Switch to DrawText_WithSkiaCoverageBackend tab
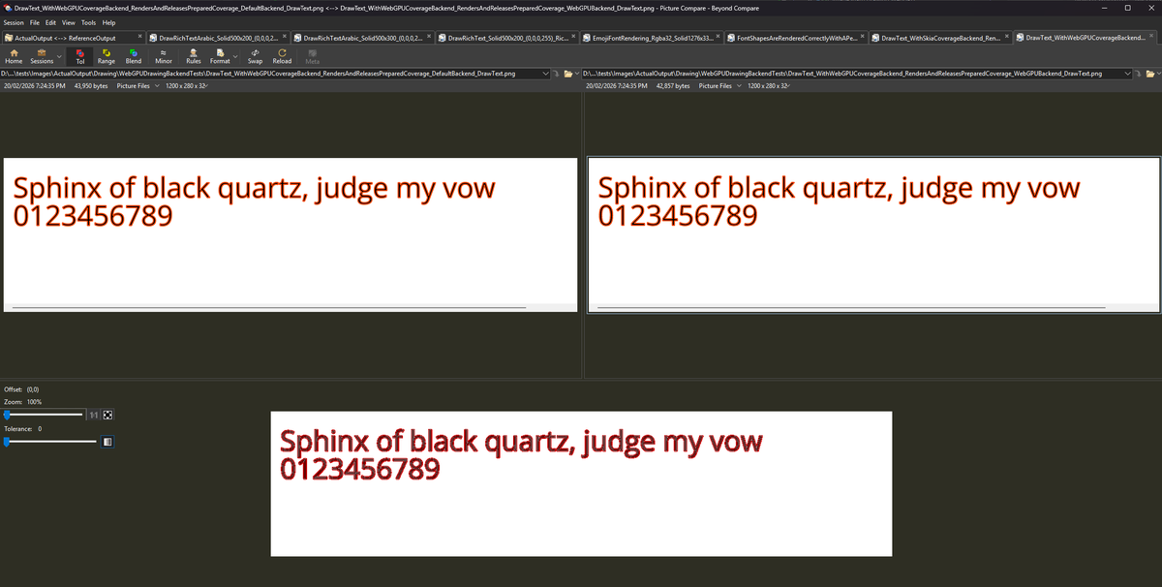 (x=939, y=38)
